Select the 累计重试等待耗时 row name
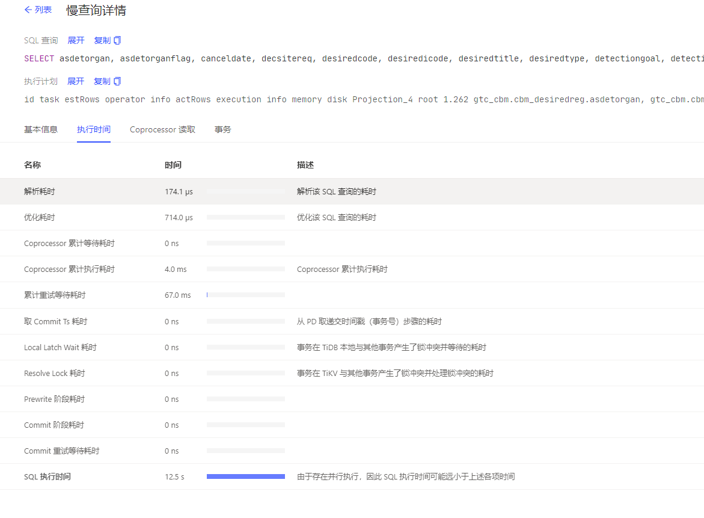704x518 pixels. click(55, 295)
